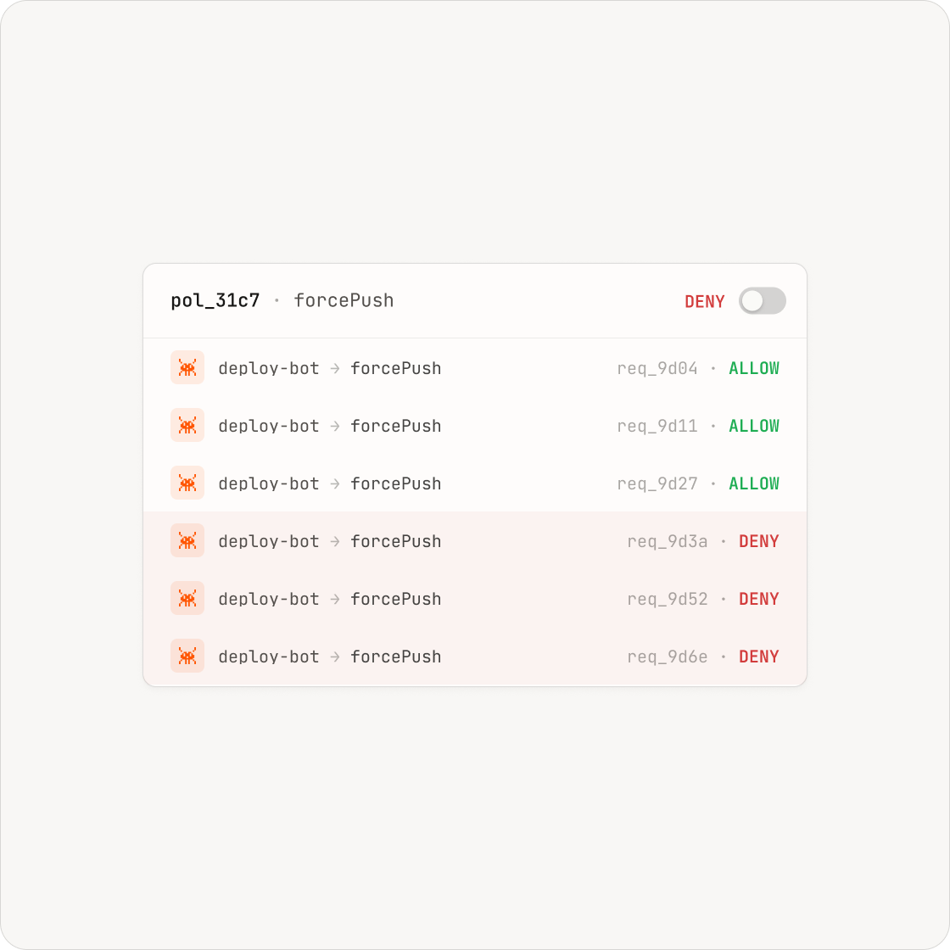Image resolution: width=950 pixels, height=950 pixels.
Task: Click the bot icon for req_9d04
Action: [187, 368]
